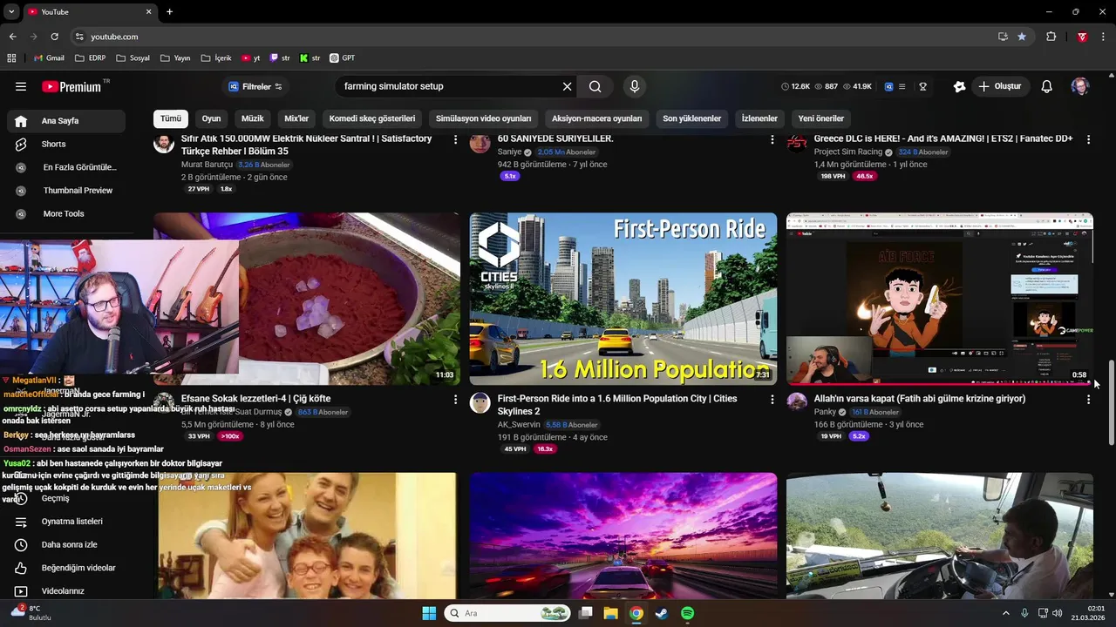This screenshot has height=627, width=1116.
Task: Open Thumbnail Preview sidebar item
Action: pyautogui.click(x=65, y=191)
